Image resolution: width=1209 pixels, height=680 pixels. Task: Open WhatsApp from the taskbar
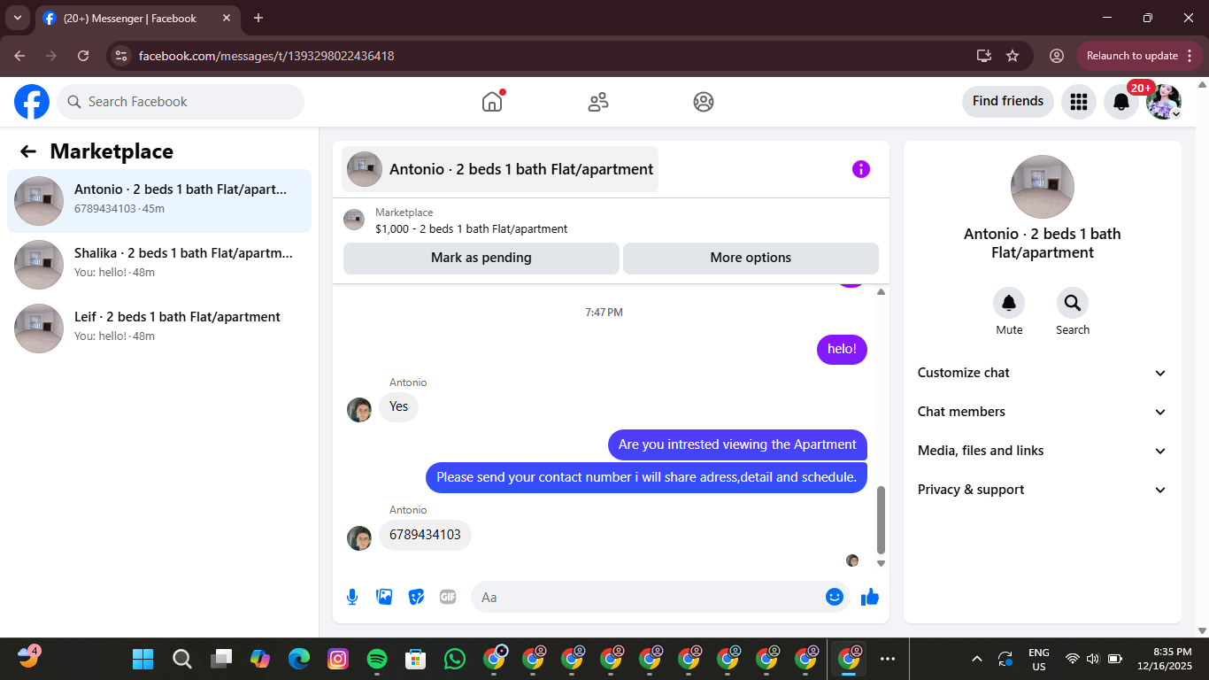coord(455,659)
